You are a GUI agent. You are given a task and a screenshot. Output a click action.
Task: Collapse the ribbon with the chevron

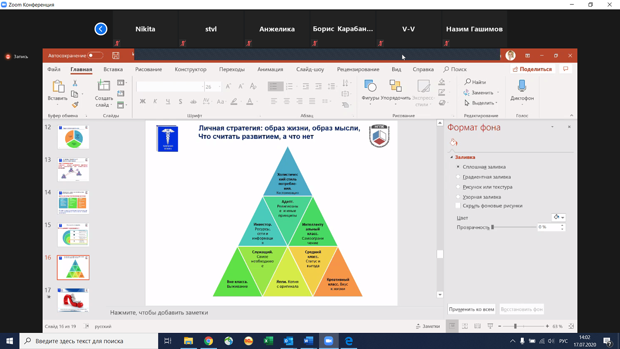tap(572, 115)
